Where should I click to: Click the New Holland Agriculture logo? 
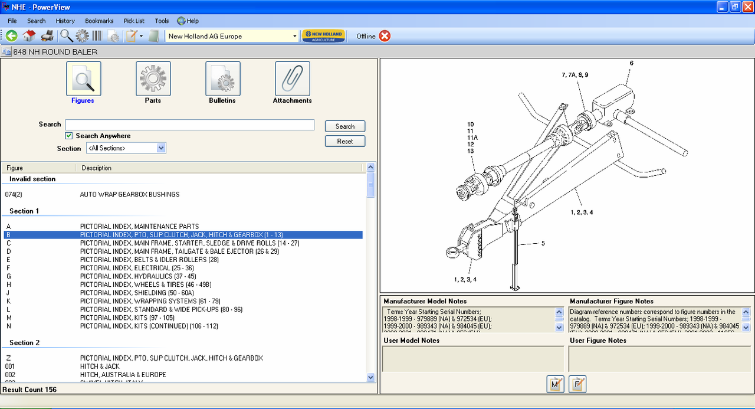point(323,36)
